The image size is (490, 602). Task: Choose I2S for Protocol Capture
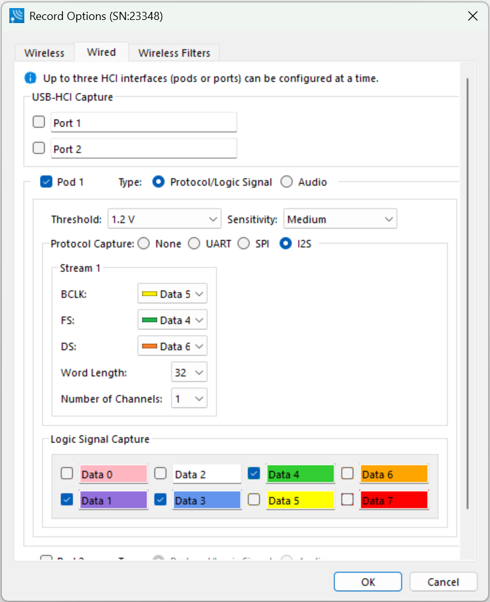click(286, 244)
